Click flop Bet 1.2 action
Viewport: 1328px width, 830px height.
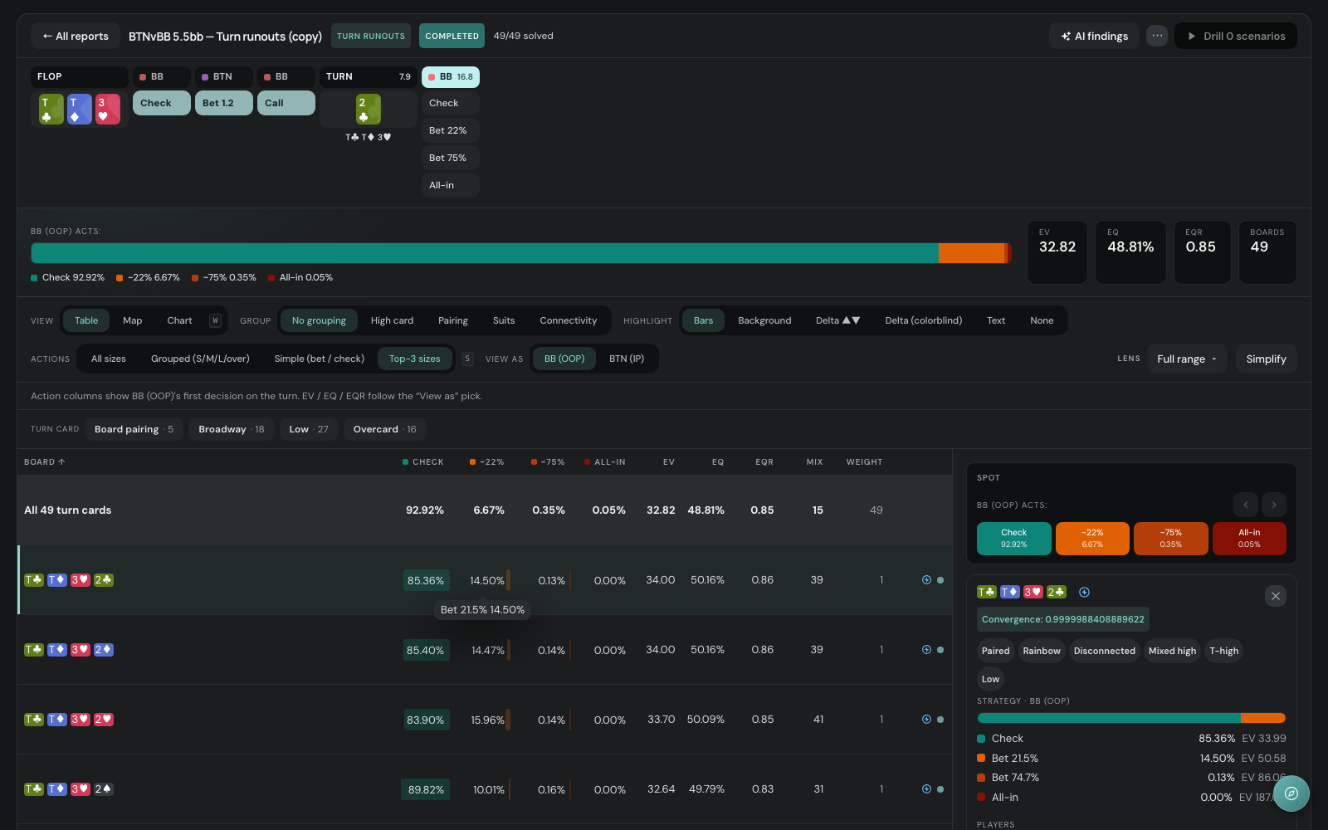click(x=224, y=103)
